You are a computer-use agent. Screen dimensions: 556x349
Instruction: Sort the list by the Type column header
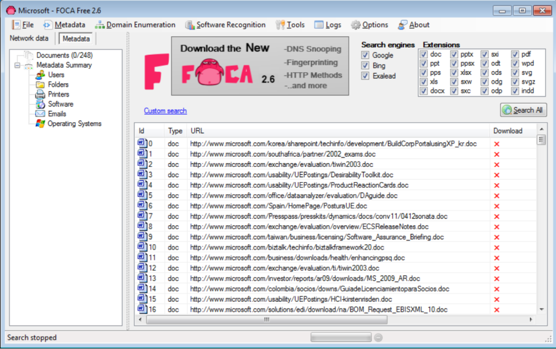pyautogui.click(x=175, y=131)
